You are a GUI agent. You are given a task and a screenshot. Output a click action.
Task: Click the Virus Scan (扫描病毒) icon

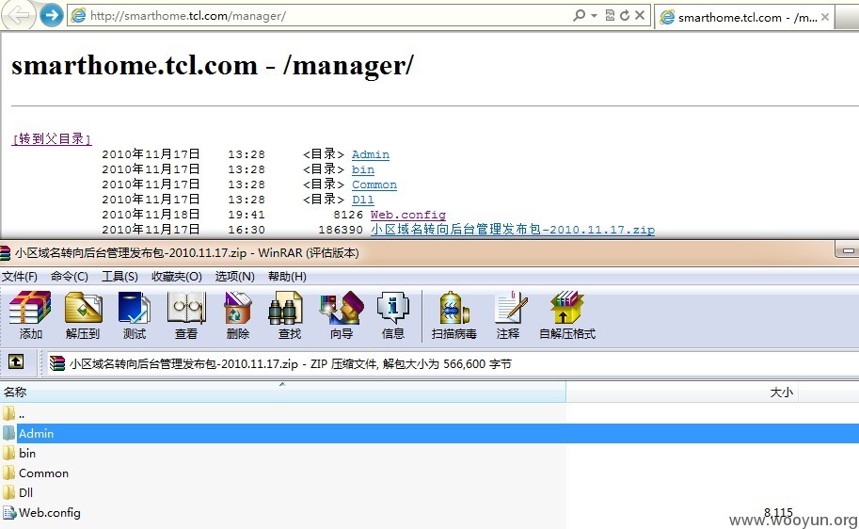453,314
